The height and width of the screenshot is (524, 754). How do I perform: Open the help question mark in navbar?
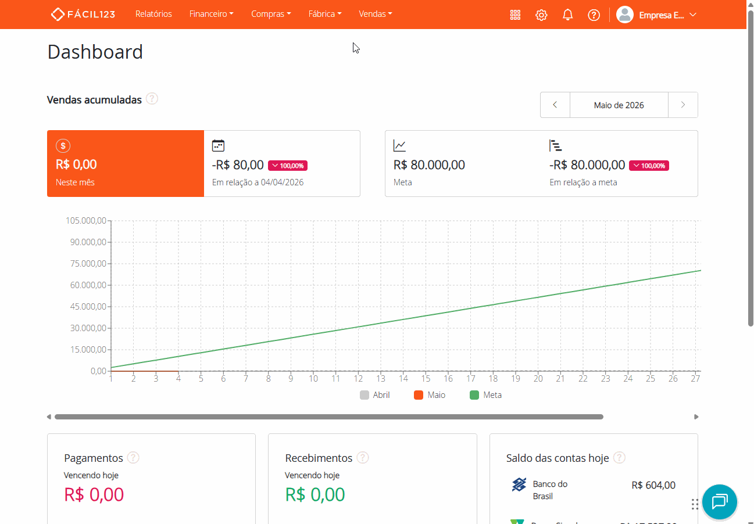[594, 15]
